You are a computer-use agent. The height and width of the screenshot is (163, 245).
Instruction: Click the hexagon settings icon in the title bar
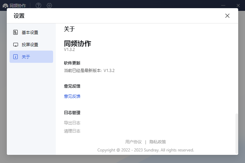tap(49, 5)
